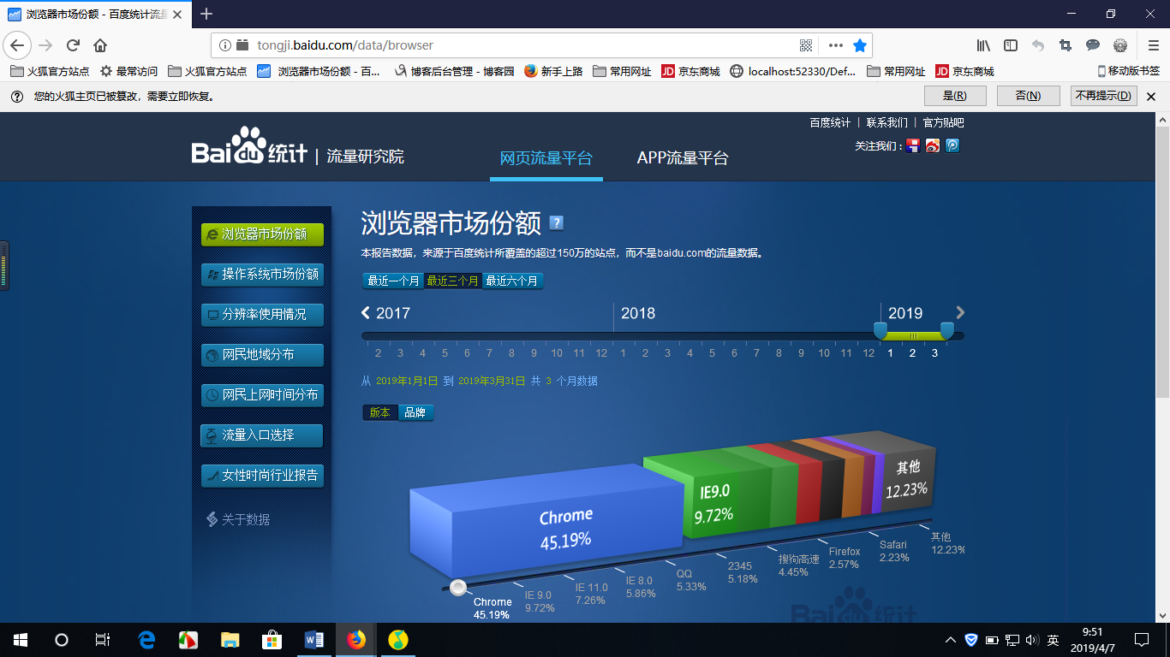Viewport: 1170px width, 657px height.
Task: Show hidden tray icons chevron
Action: (x=950, y=640)
